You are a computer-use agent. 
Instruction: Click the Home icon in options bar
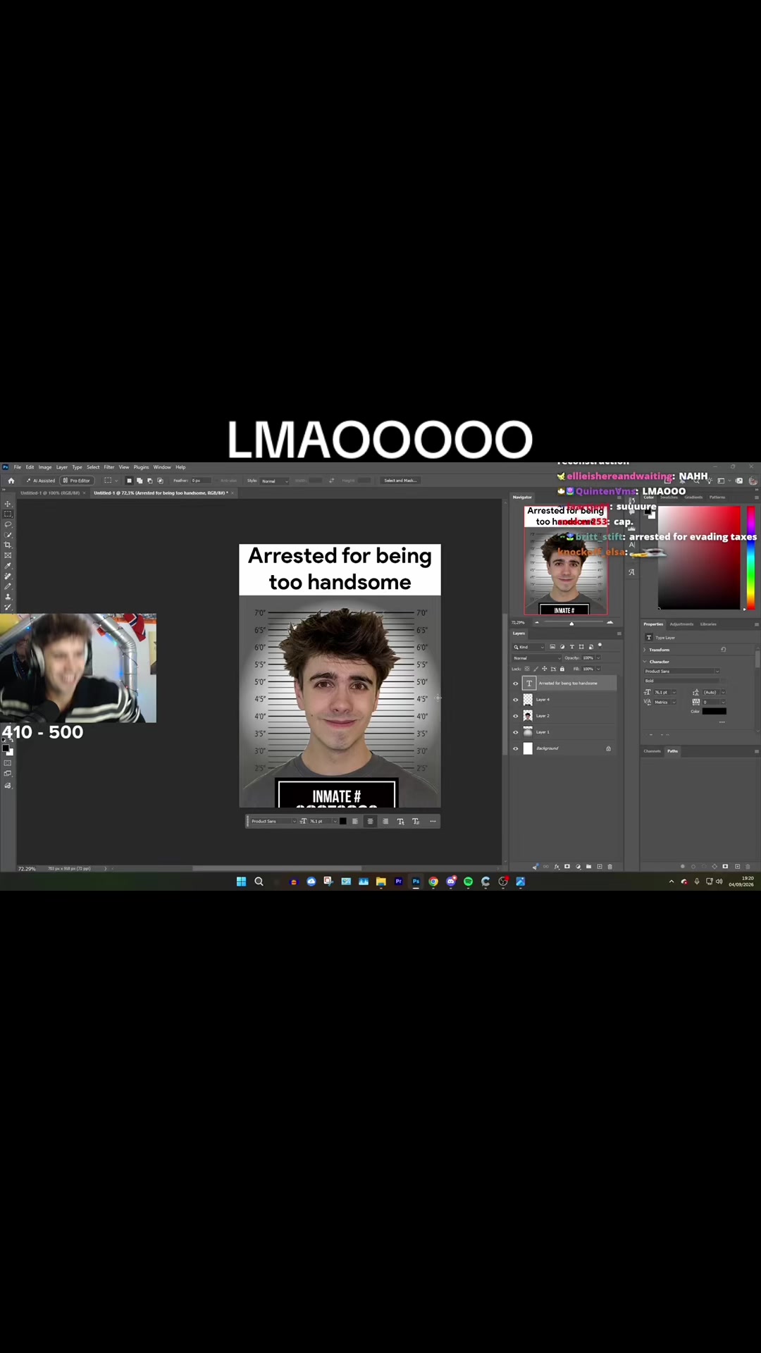pyautogui.click(x=11, y=481)
